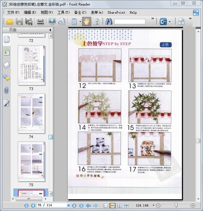Open the Help menu

tap(133, 13)
